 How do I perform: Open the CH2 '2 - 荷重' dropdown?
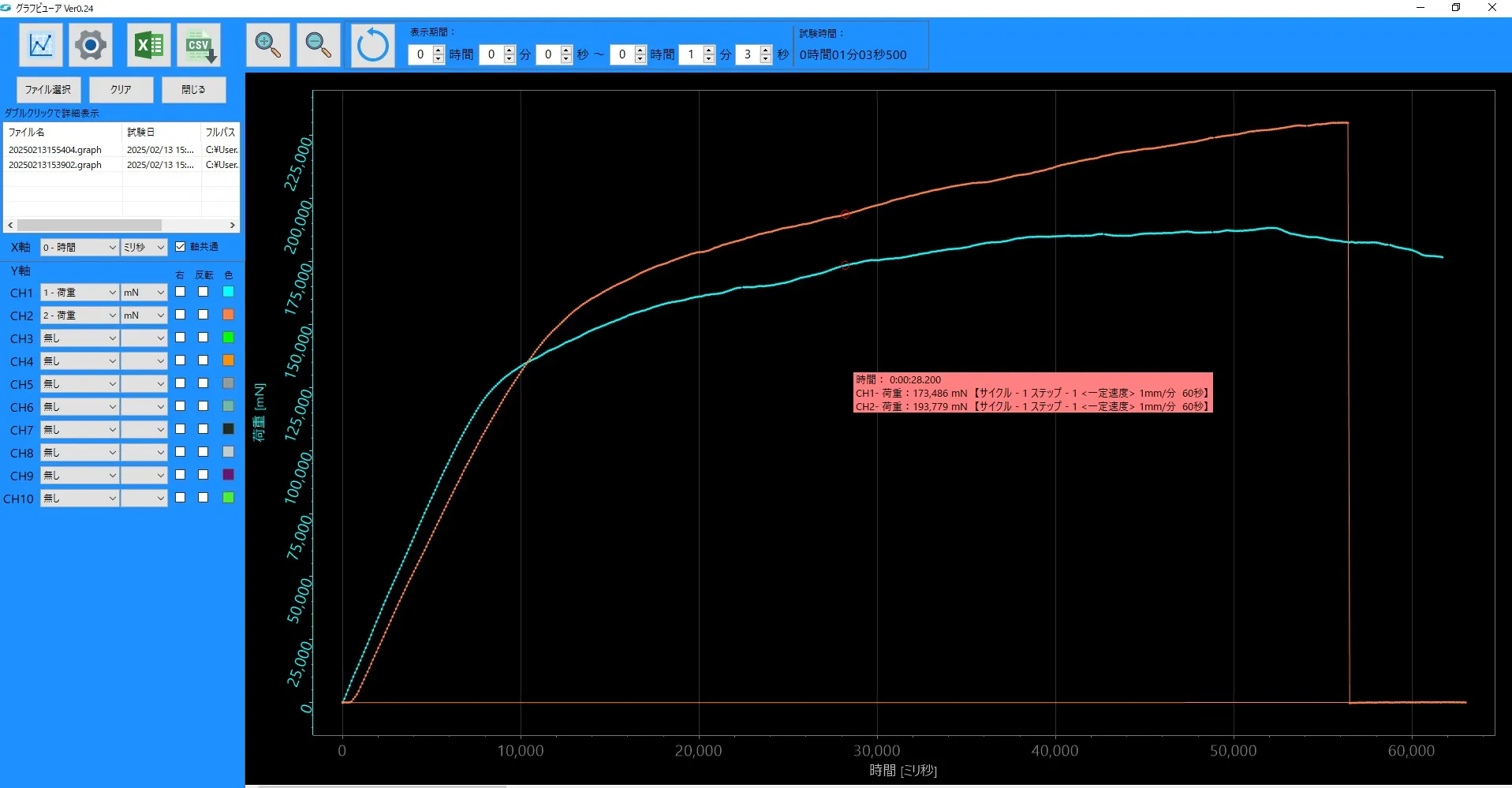79,316
